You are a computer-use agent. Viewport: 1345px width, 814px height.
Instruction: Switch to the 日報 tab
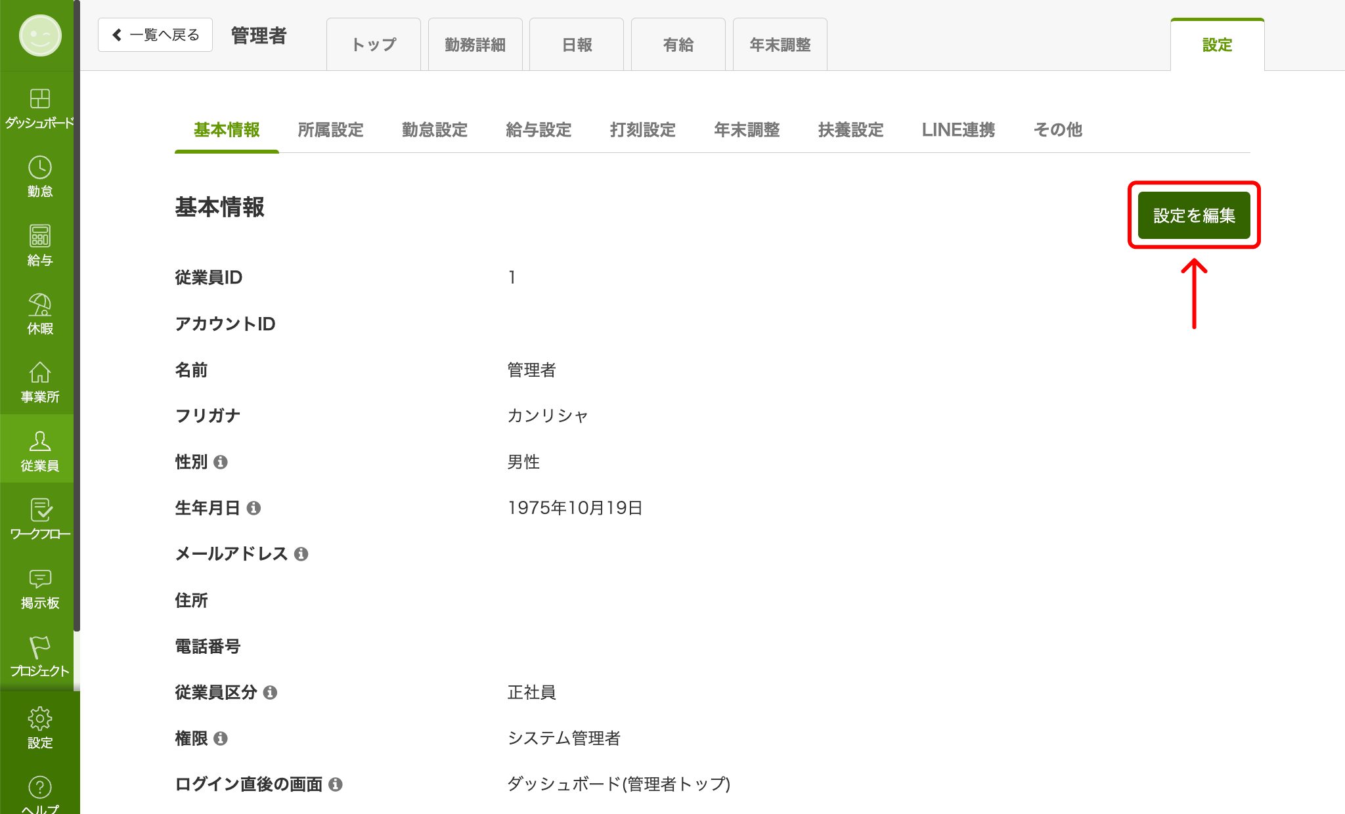click(x=577, y=45)
